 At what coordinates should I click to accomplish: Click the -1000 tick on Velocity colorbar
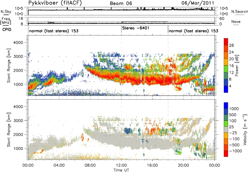click(236, 151)
